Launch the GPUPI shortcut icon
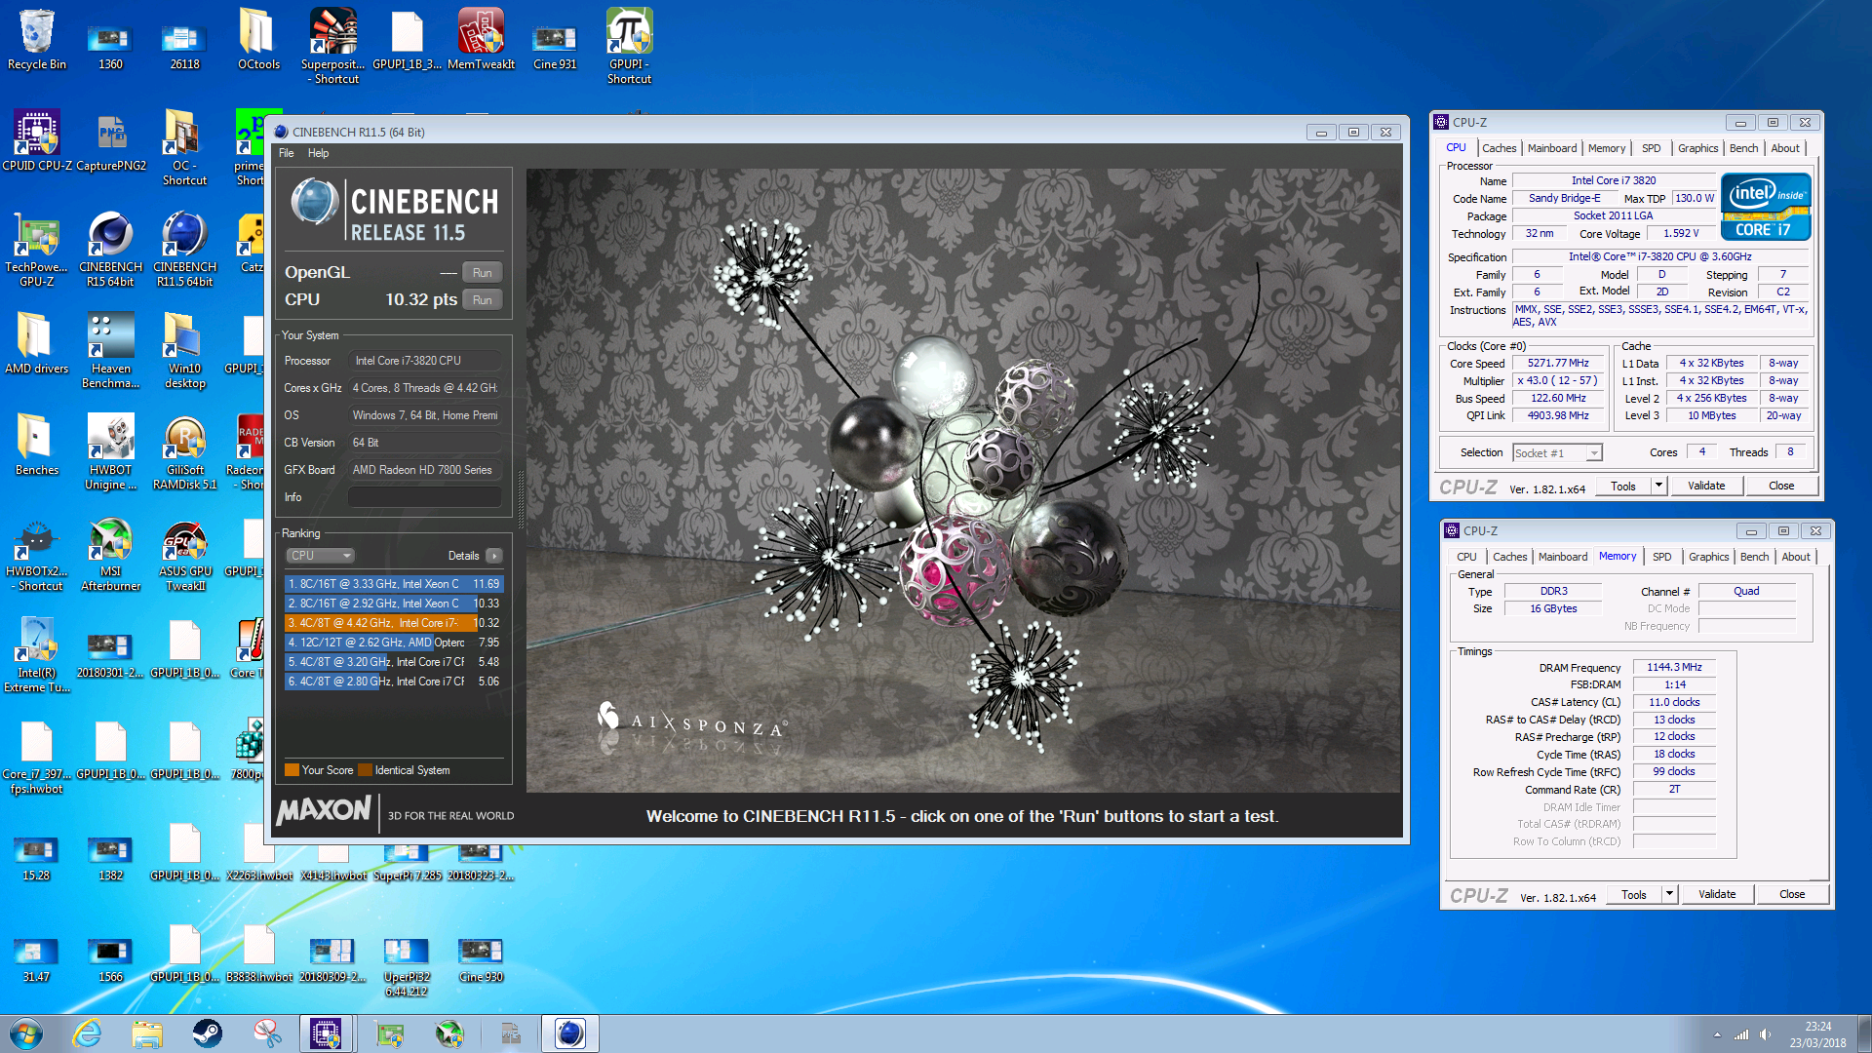Viewport: 1872px width, 1053px height. (x=629, y=46)
